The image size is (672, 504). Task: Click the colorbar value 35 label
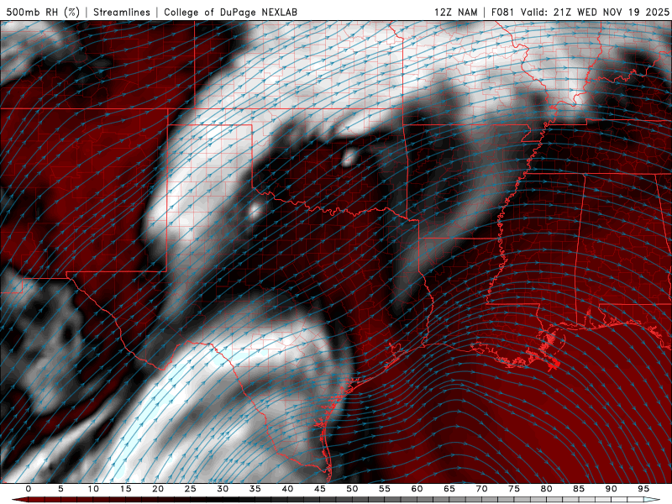point(255,489)
